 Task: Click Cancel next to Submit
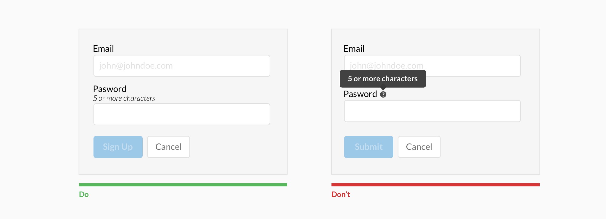point(419,147)
